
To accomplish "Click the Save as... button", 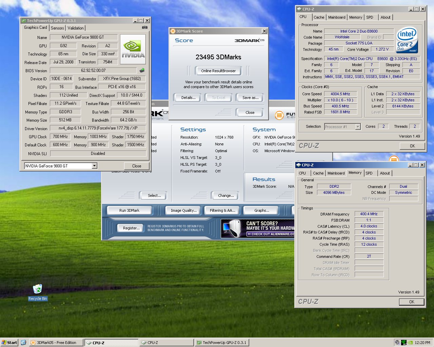I will point(250,98).
